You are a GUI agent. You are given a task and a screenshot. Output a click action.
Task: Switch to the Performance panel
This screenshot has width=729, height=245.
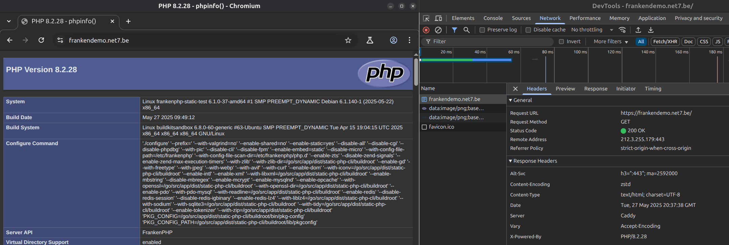585,18
